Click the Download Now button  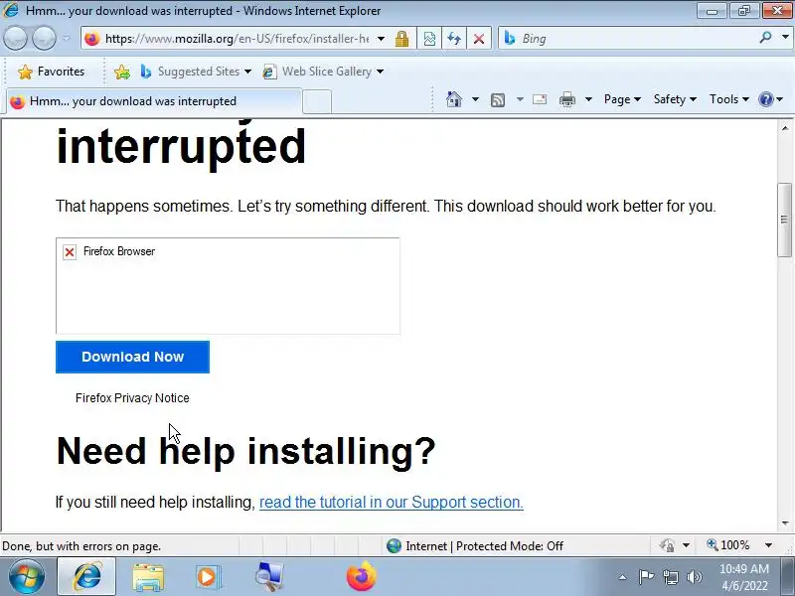[x=132, y=357]
